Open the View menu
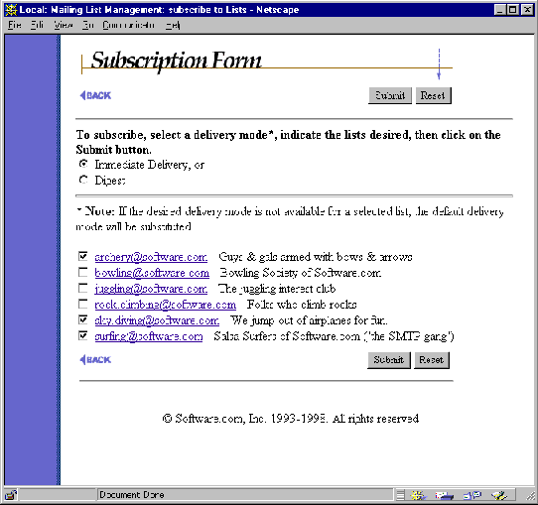The width and height of the screenshot is (538, 505). tap(64, 25)
